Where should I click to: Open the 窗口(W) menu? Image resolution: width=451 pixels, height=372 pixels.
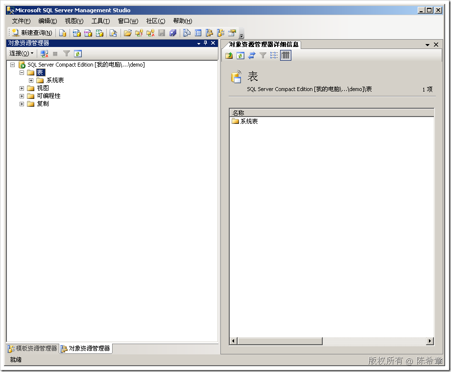[128, 21]
